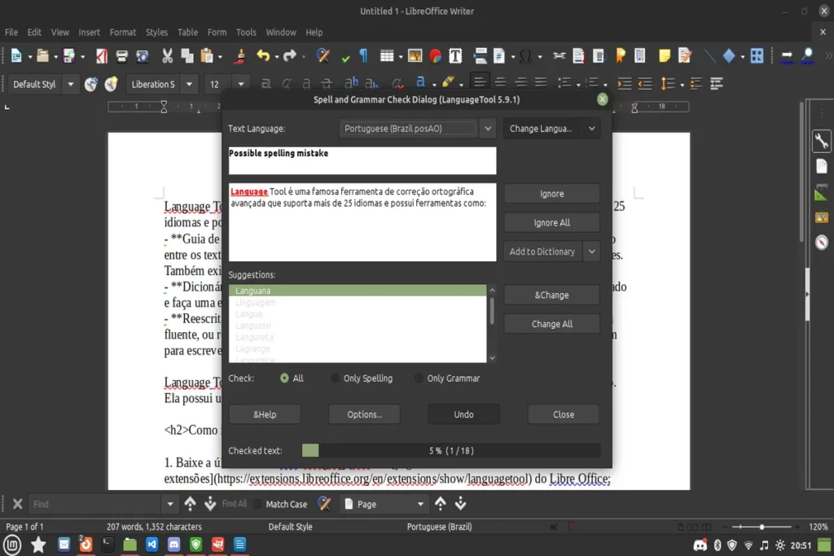The height and width of the screenshot is (556, 834).
Task: Choose the Only Spelling radio button
Action: (335, 378)
